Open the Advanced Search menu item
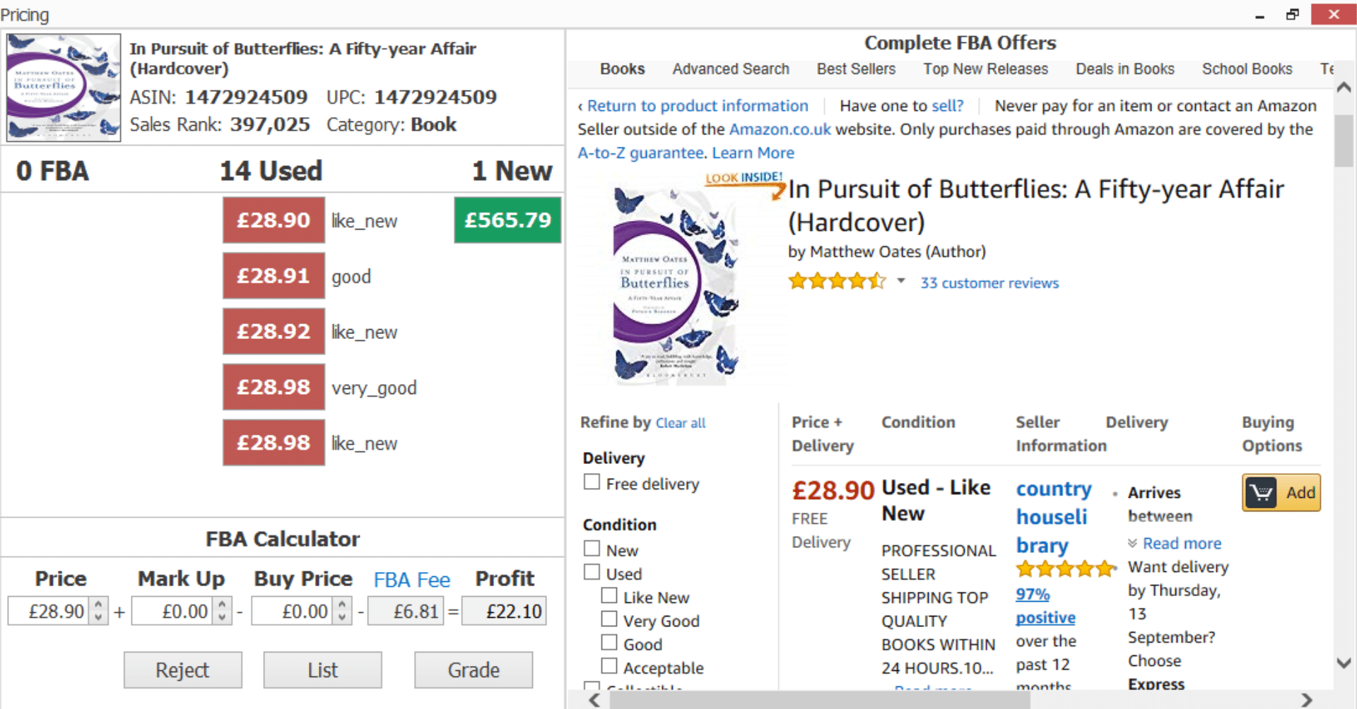The width and height of the screenshot is (1357, 709). [x=731, y=69]
